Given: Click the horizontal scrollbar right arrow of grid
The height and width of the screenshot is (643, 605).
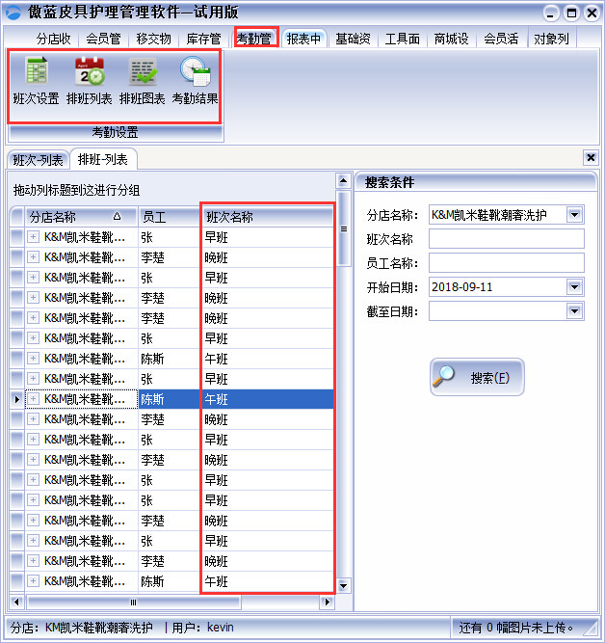Looking at the screenshot, I should pyautogui.click(x=328, y=602).
